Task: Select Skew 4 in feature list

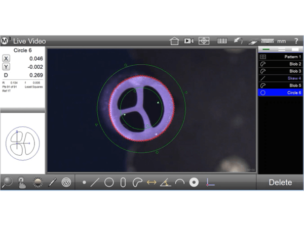Action: tap(280, 78)
